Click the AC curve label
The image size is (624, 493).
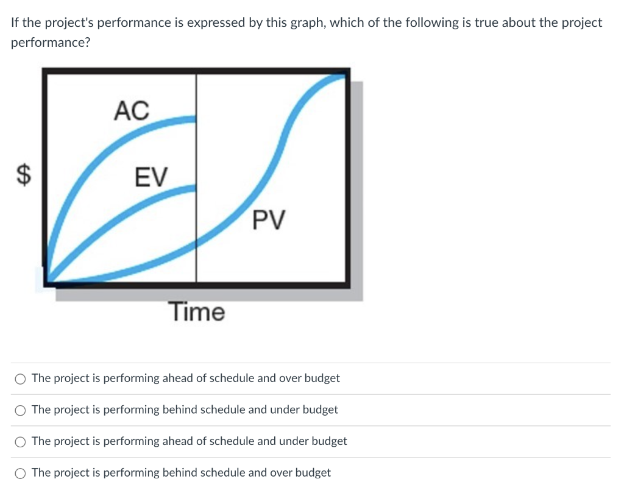(x=132, y=112)
